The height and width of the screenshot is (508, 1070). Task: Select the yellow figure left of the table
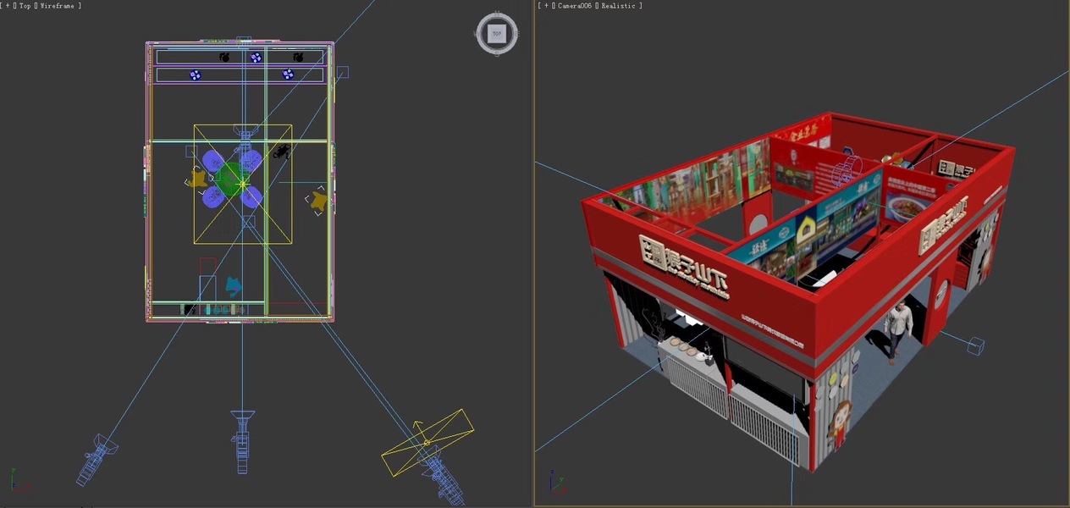pos(197,179)
